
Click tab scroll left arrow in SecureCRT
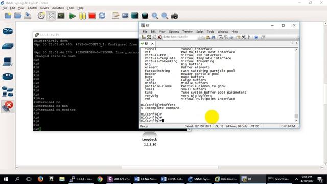[x=293, y=43]
